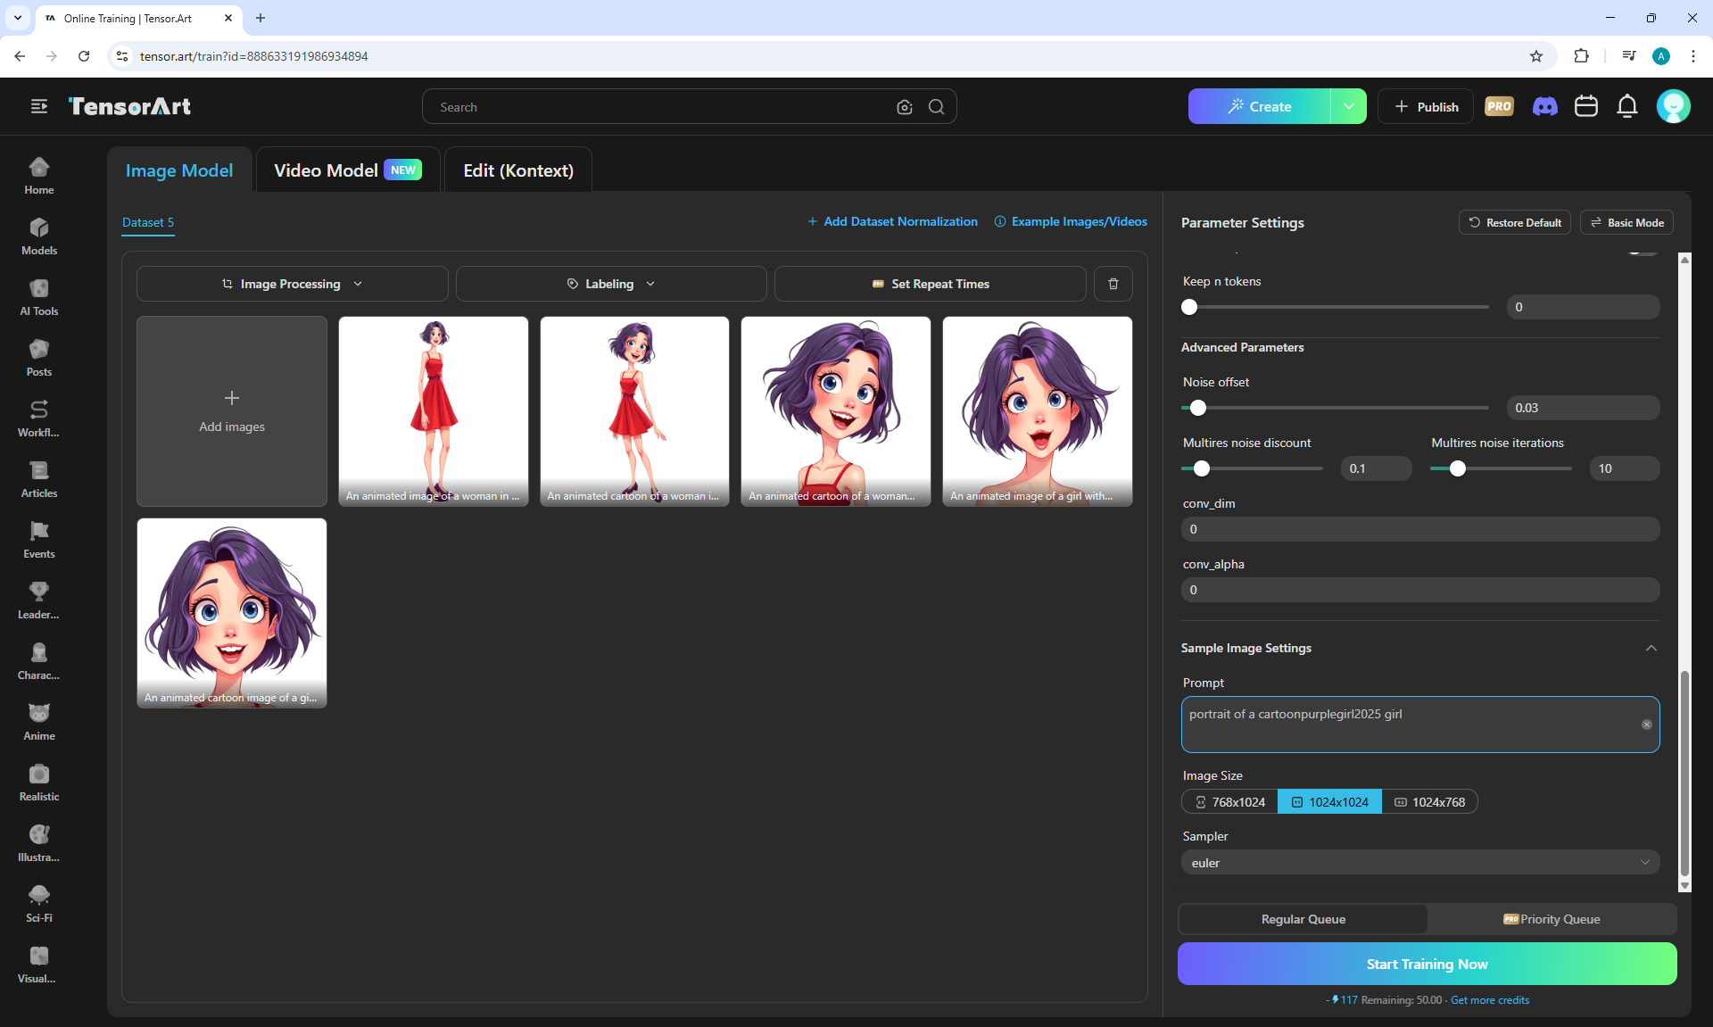Expand the Image Processing dropdown
This screenshot has width=1713, height=1027.
[x=292, y=284]
